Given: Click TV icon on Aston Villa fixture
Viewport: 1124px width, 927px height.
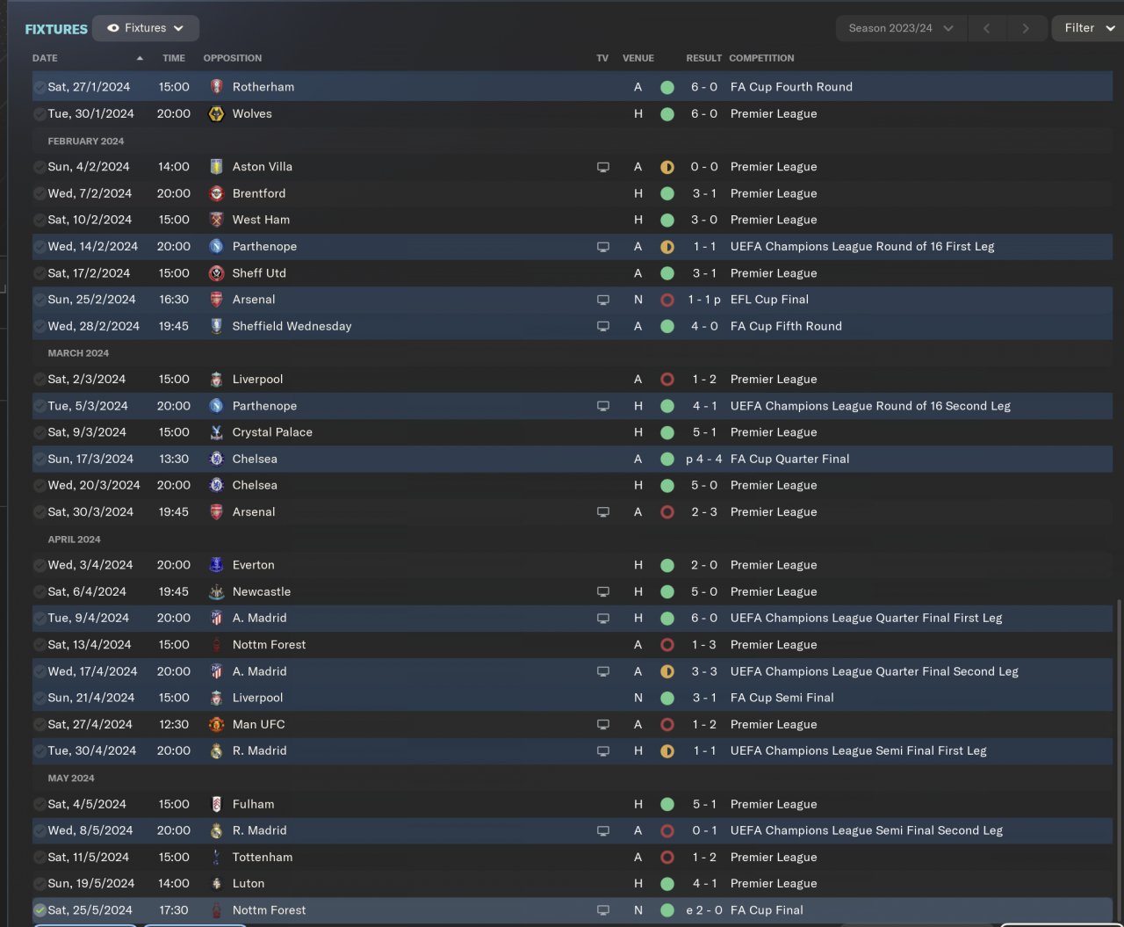Looking at the screenshot, I should tap(603, 167).
